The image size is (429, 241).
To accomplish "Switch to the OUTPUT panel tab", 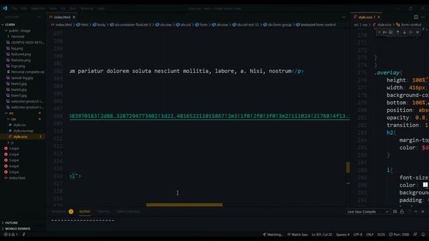I will (x=84, y=212).
